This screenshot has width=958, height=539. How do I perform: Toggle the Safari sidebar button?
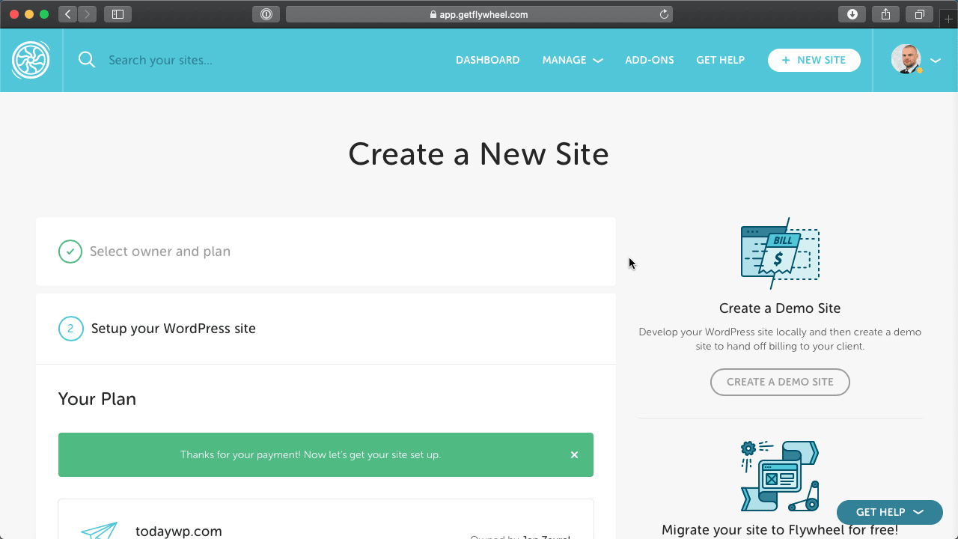[118, 14]
